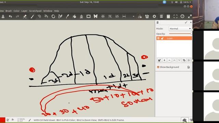Screen dimensions: 219x123
Task: Select the freehand paintbrush tool
Action: click(32, 16)
